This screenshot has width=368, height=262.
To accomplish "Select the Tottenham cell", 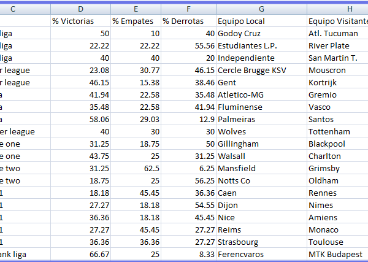I will (337, 131).
